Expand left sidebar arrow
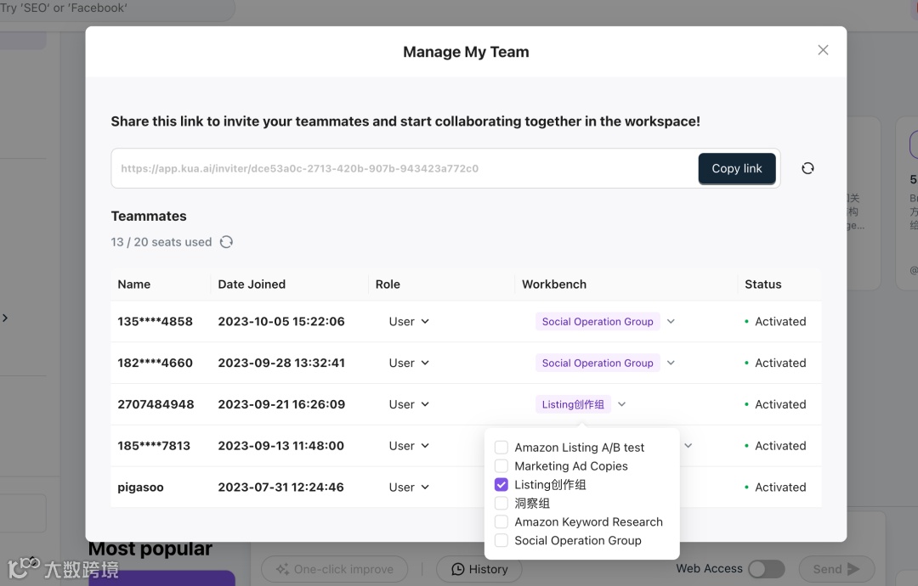This screenshot has height=586, width=918. tap(5, 318)
